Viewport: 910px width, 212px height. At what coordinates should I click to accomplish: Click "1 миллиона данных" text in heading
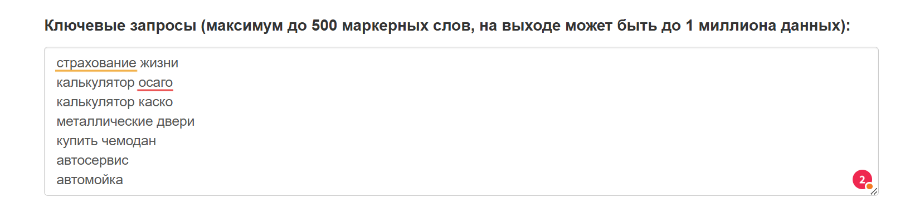(x=763, y=26)
